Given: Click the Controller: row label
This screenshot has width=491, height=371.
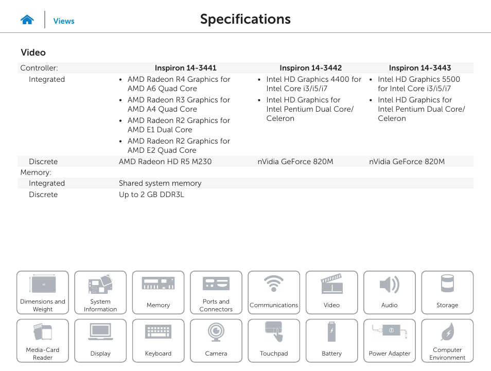Looking at the screenshot, I should pos(39,68).
